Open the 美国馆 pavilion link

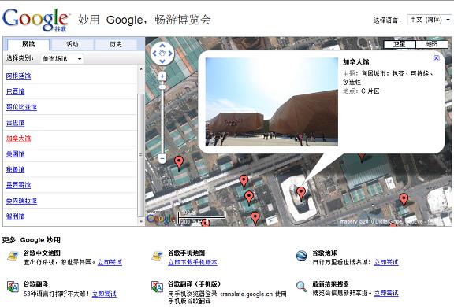[x=15, y=154]
